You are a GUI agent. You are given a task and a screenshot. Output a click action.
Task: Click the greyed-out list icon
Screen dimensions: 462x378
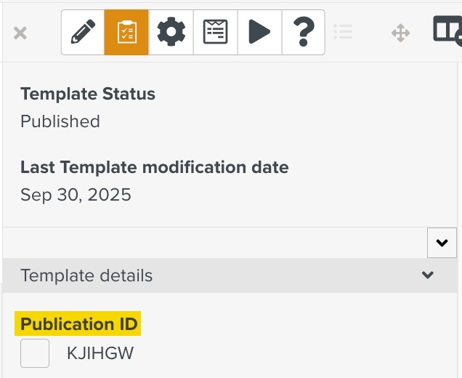343,32
